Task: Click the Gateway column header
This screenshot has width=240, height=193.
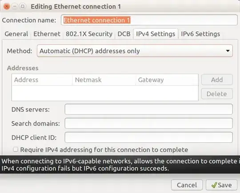Action: pos(167,80)
